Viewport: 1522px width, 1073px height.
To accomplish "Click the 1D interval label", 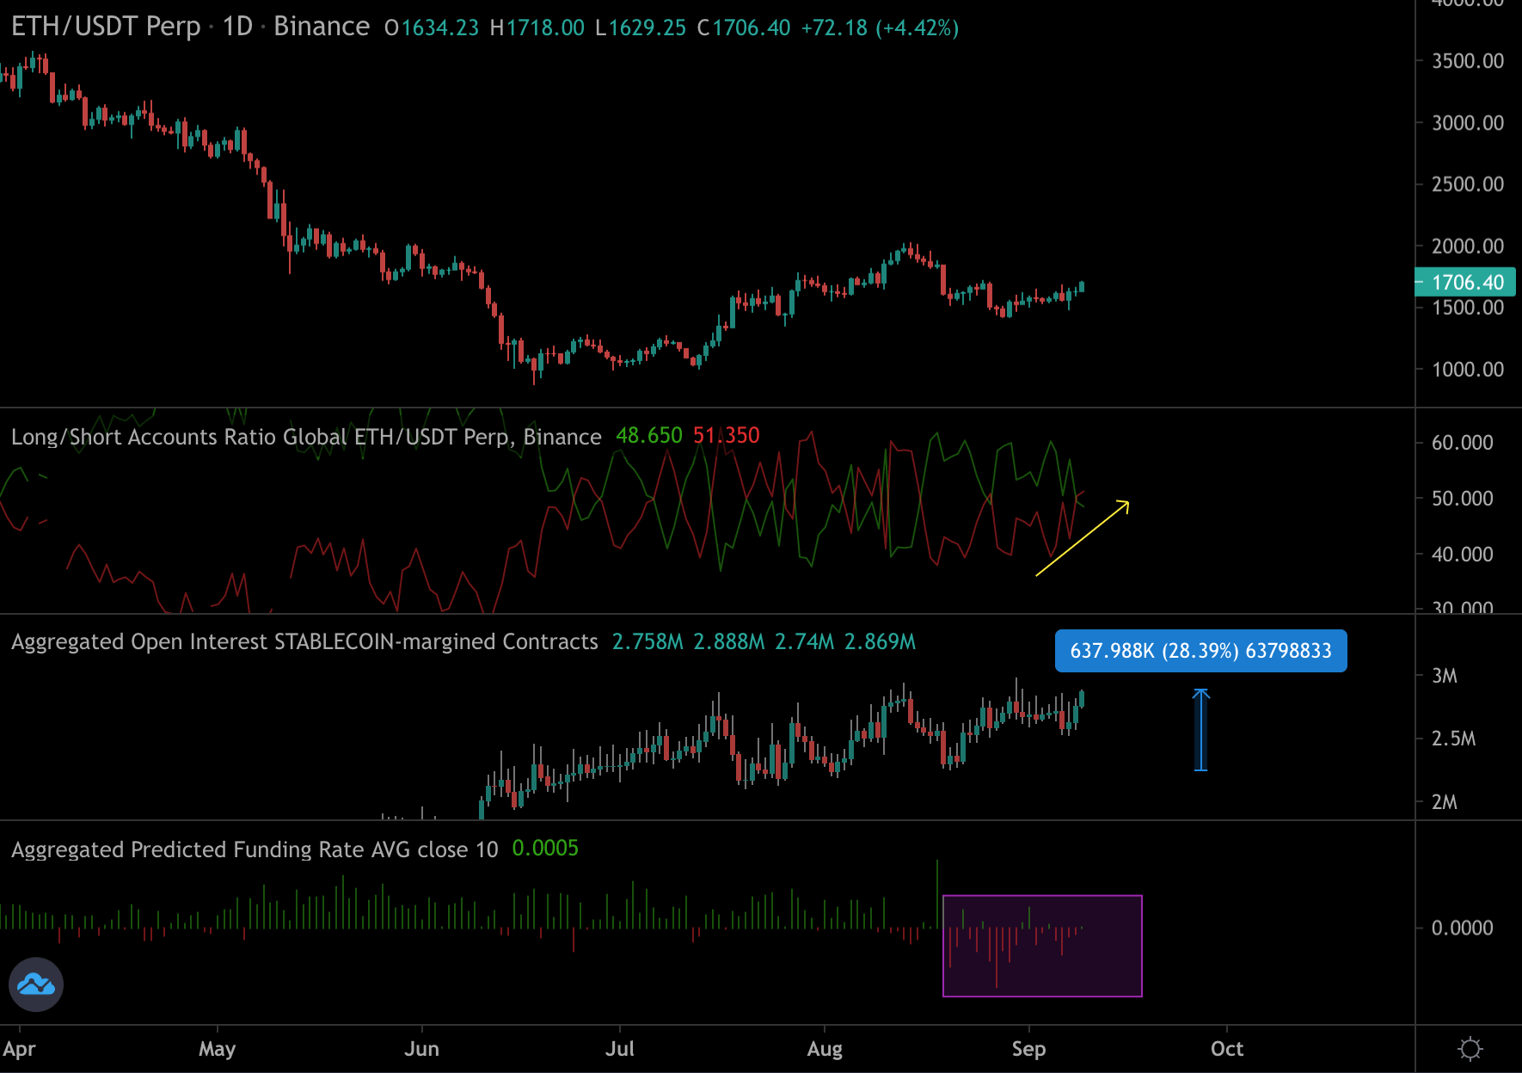I will point(237,27).
